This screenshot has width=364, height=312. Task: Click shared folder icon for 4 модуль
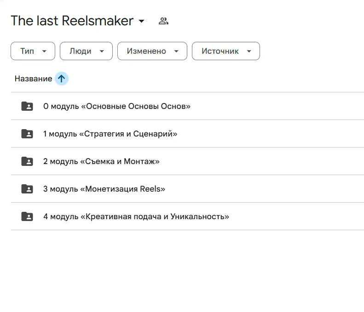(27, 216)
